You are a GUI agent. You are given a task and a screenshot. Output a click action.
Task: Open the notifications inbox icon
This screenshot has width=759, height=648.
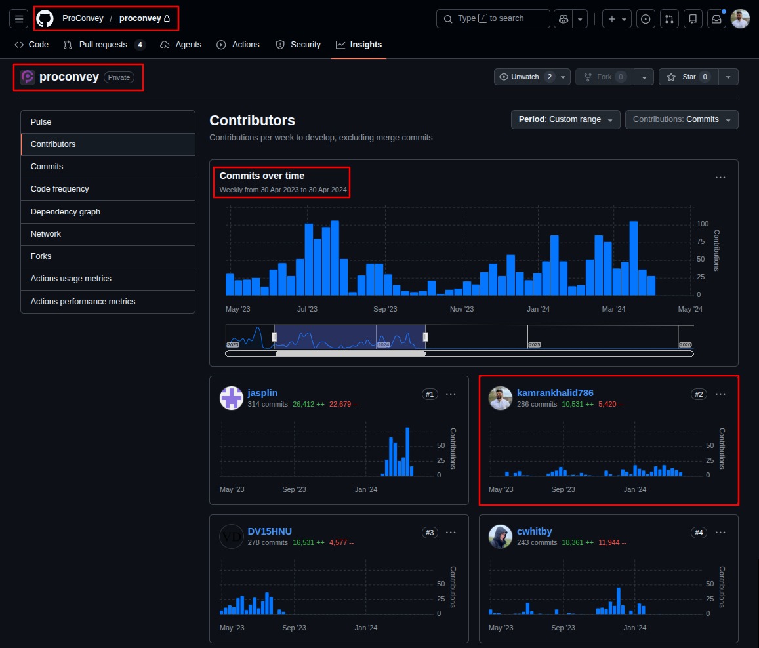pos(716,19)
